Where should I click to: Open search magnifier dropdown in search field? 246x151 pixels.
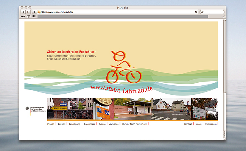[202, 12]
